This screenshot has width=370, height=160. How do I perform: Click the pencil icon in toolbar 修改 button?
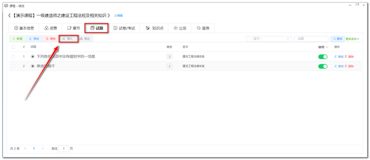(x=30, y=39)
